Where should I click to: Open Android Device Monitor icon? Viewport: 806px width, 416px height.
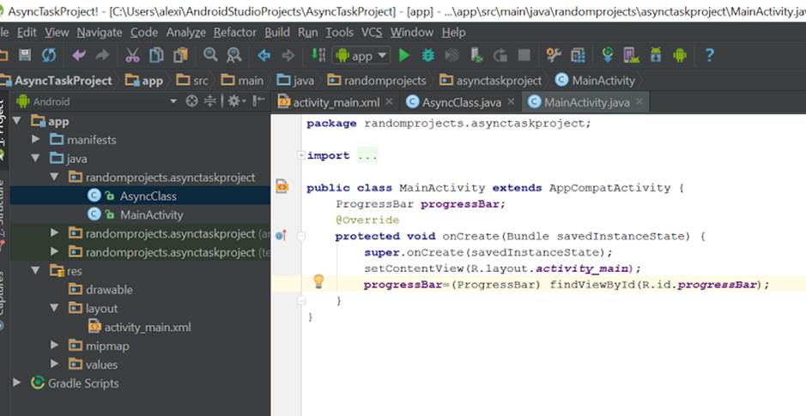(680, 55)
